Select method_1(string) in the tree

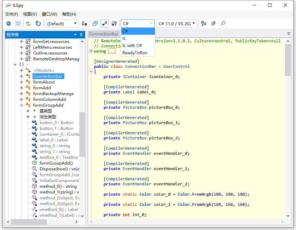click(x=59, y=192)
